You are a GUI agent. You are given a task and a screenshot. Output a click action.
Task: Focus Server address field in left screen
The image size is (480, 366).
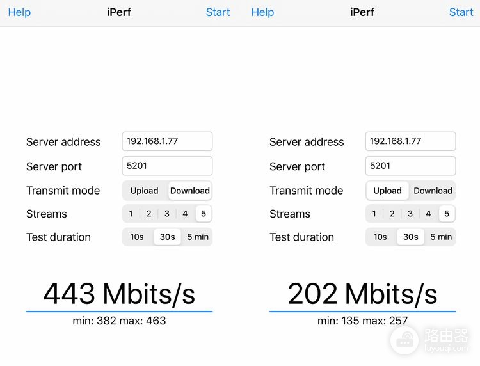click(x=167, y=141)
